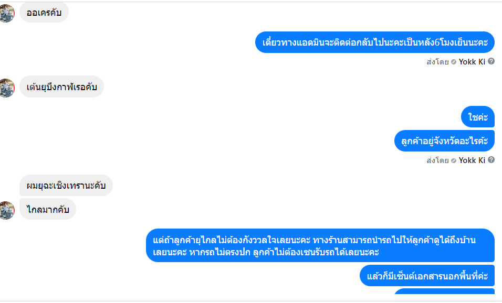502x303 pixels.
Task: Click the blue "ใช่ค่ะ" reply bubble
Action: click(478, 116)
